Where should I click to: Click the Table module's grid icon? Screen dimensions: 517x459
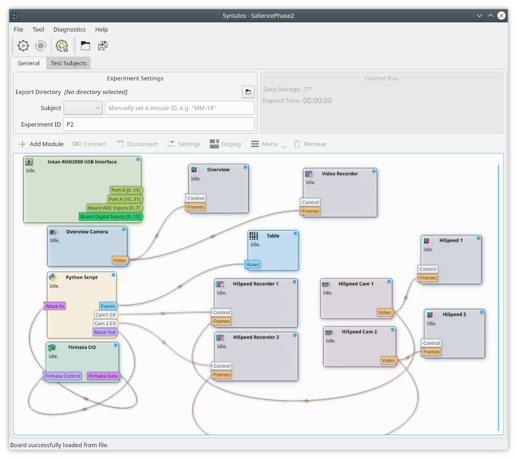pyautogui.click(x=253, y=236)
